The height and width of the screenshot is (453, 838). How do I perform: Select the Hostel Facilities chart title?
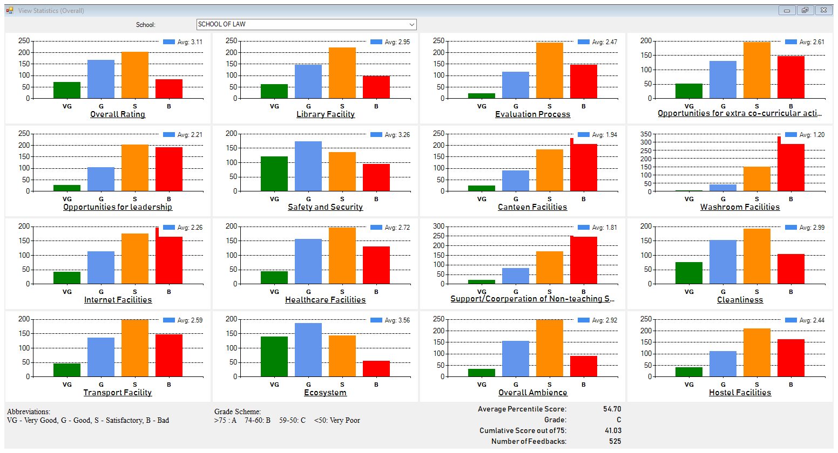(x=740, y=393)
